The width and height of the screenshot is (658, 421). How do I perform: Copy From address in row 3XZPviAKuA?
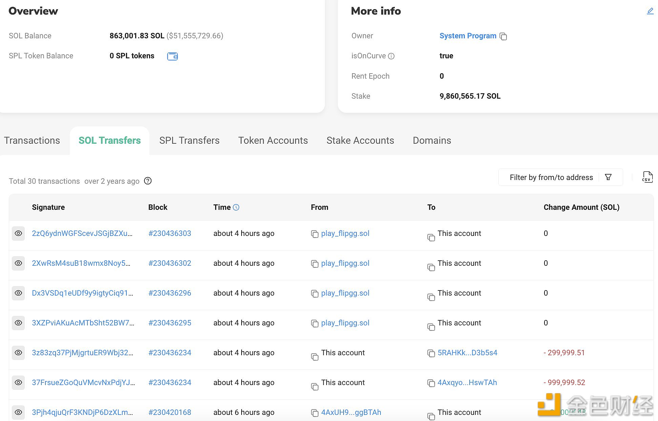(x=315, y=323)
